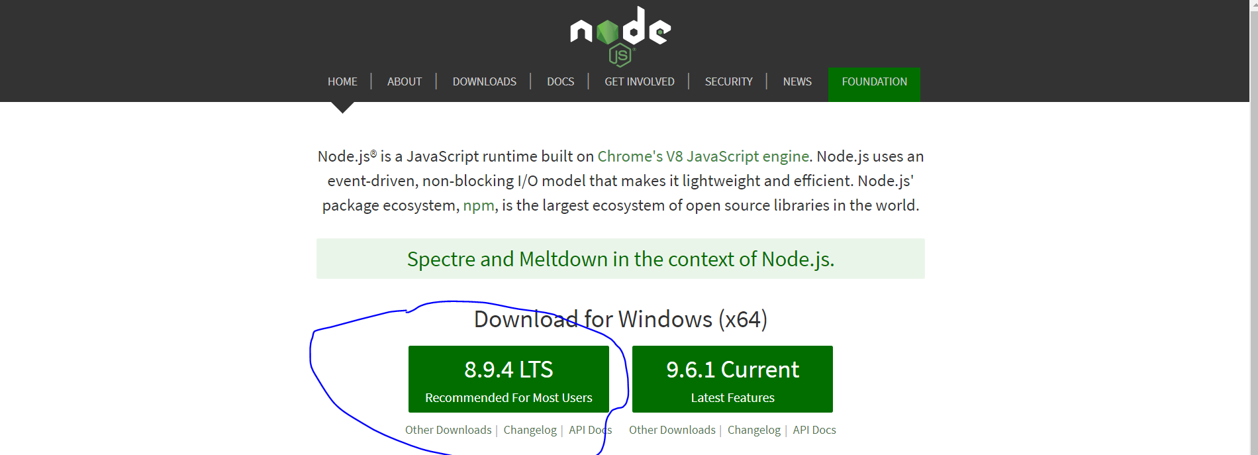Open Spectre and Meltdown announcement banner
The height and width of the screenshot is (455, 1258).
pyautogui.click(x=620, y=259)
